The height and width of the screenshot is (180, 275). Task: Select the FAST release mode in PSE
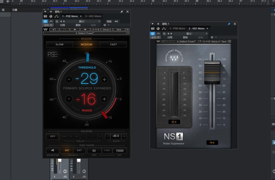click(113, 44)
